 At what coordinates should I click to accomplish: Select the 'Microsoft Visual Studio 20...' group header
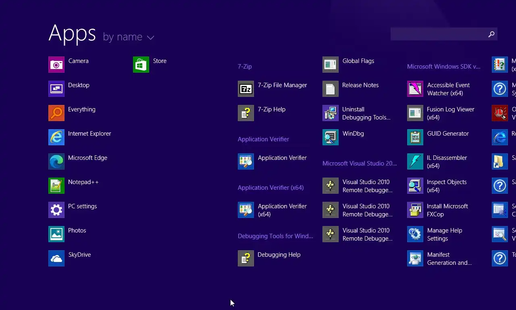pyautogui.click(x=360, y=163)
